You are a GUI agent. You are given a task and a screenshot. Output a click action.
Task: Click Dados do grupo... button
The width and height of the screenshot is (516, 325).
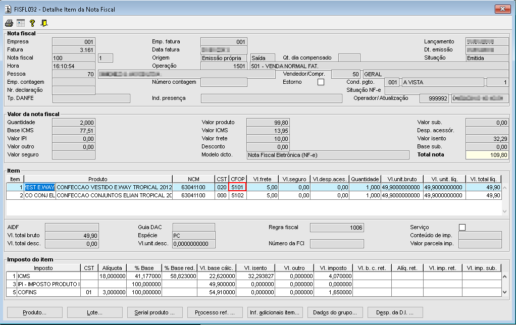click(x=335, y=312)
